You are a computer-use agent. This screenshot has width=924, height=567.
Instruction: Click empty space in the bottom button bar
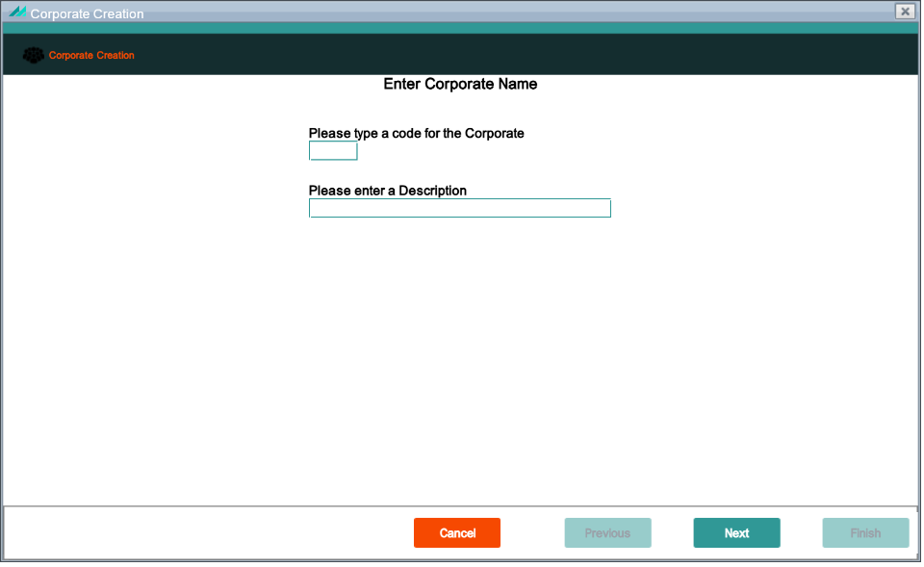point(206,532)
